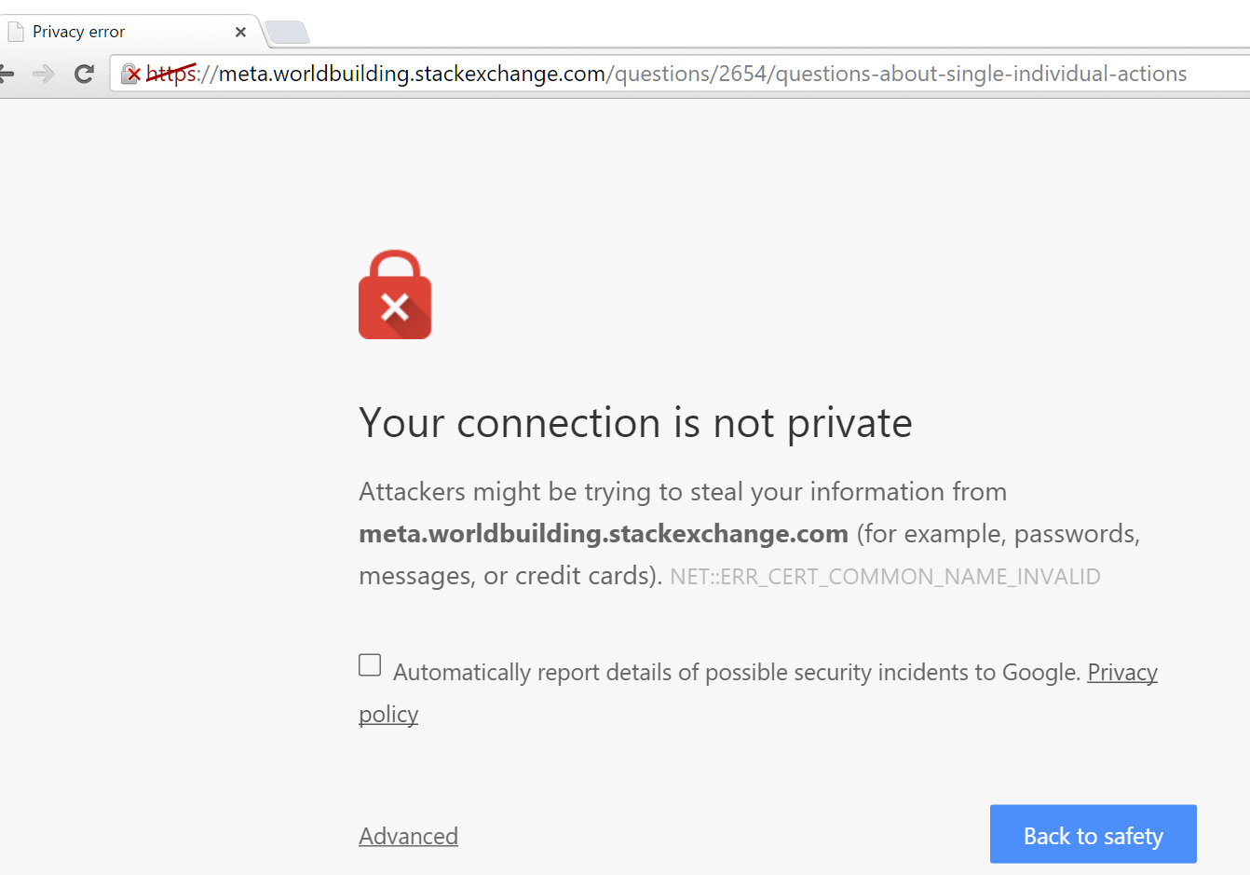Click the NET::ERR_CERT_COMMON_NAME_INVALID error code
1250x875 pixels.
[x=885, y=577]
